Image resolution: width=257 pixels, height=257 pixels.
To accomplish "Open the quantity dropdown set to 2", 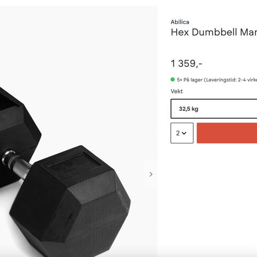I will pyautogui.click(x=182, y=133).
